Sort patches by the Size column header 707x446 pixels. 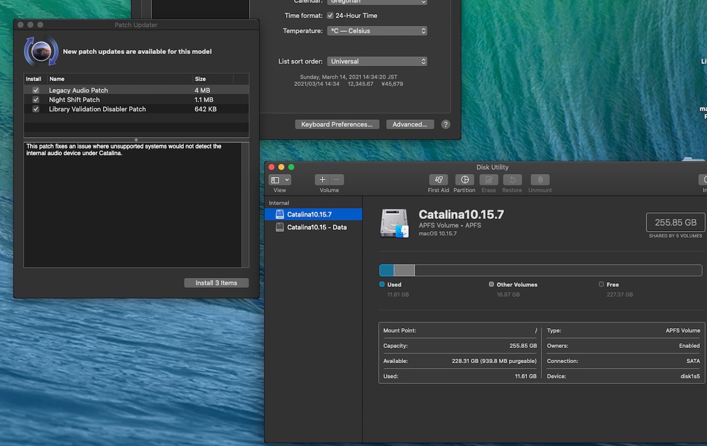pos(213,79)
